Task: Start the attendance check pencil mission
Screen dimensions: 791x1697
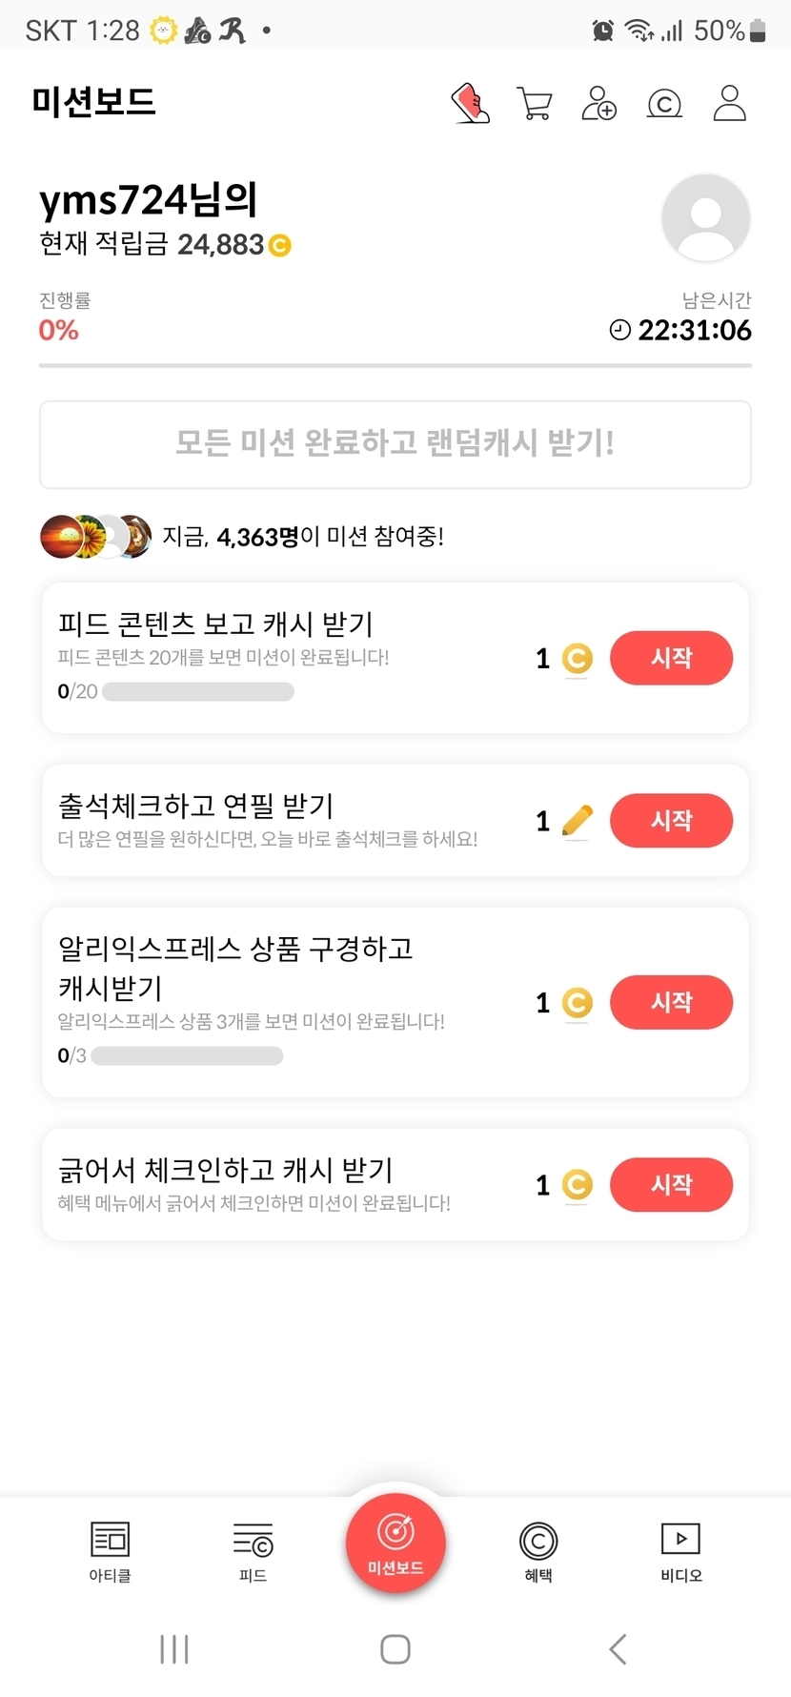Action: (x=671, y=821)
